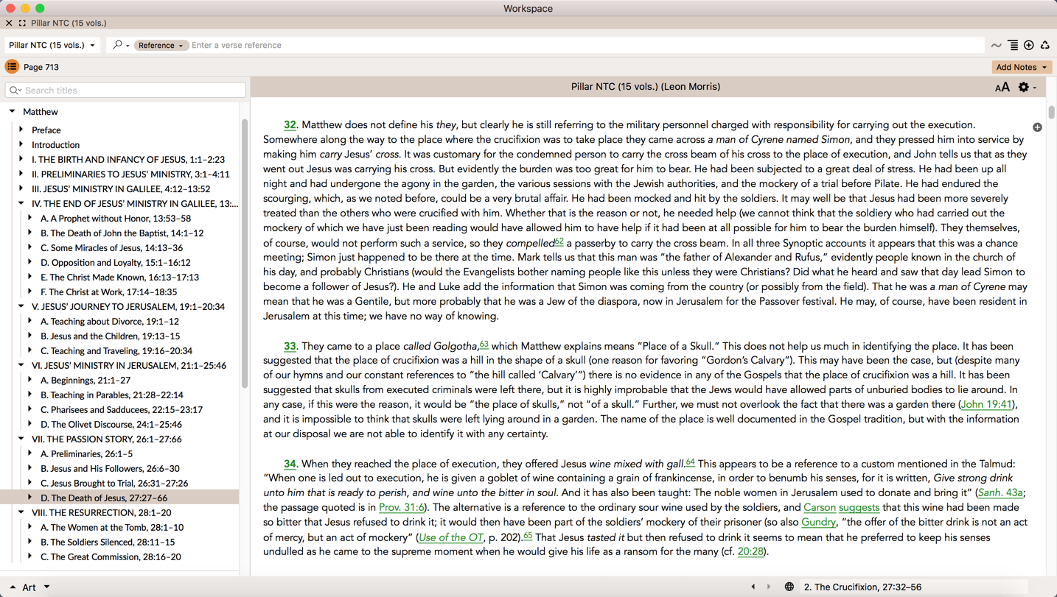Open the Reference search-type dropdown
Image resolution: width=1057 pixels, height=597 pixels.
[161, 45]
